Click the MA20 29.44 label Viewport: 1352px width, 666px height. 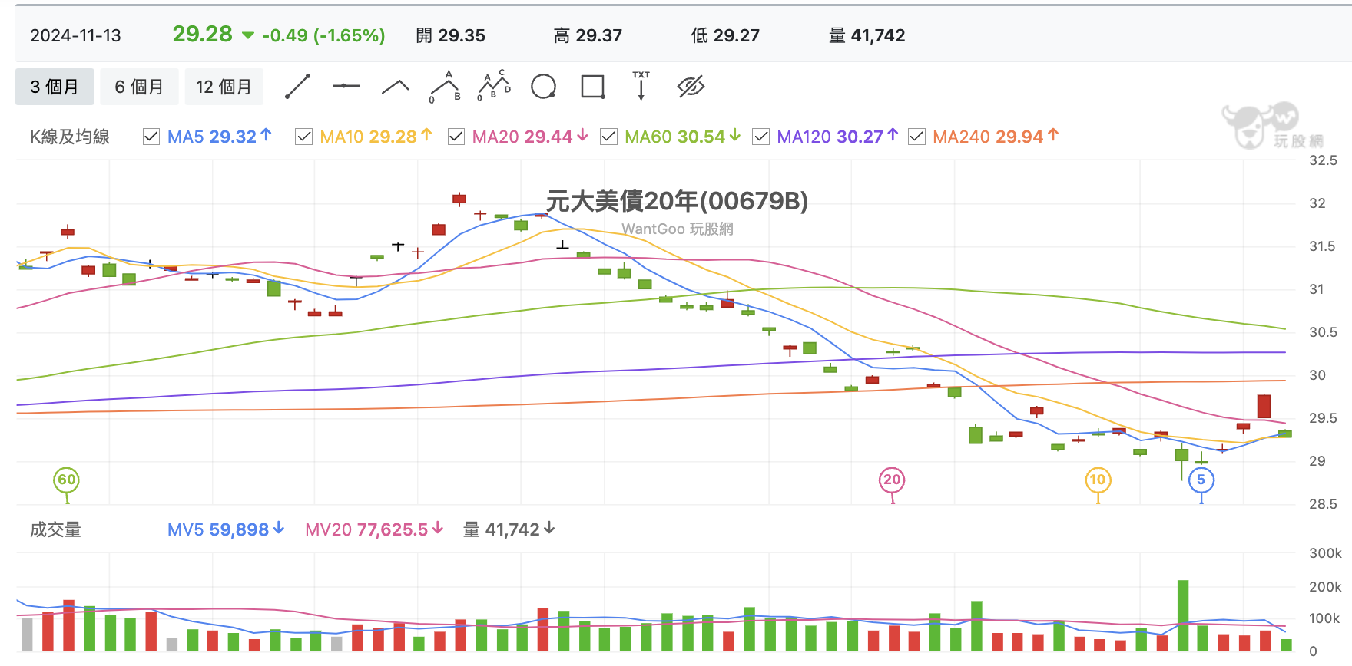(x=530, y=137)
